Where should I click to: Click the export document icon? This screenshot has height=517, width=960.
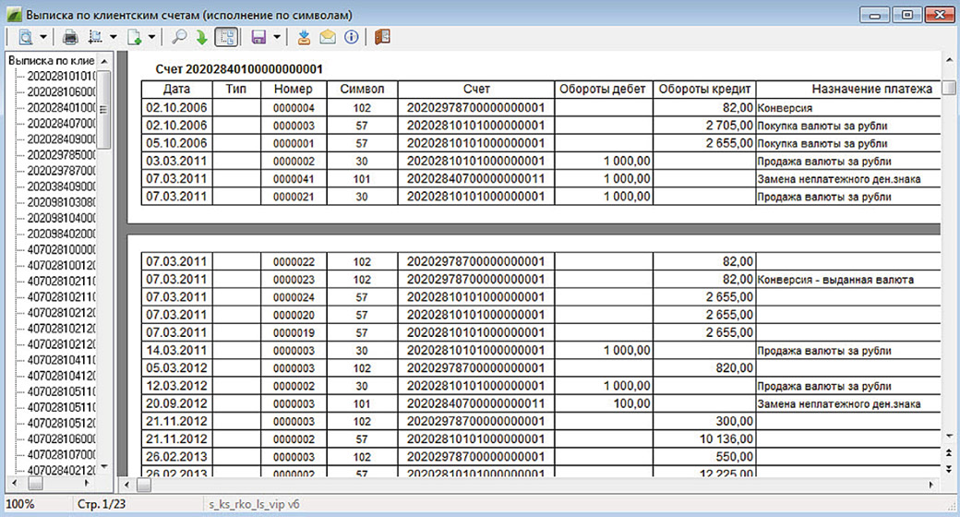click(134, 37)
